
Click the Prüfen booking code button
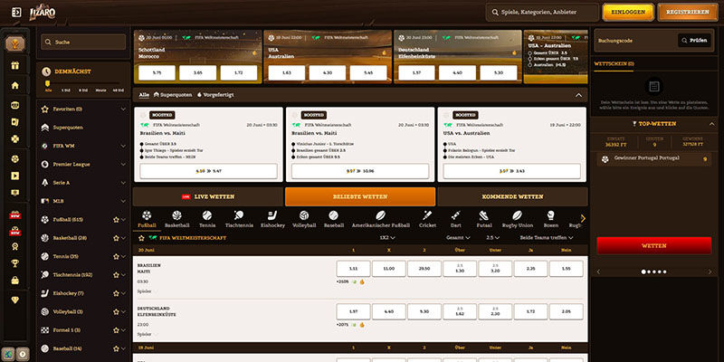point(694,41)
